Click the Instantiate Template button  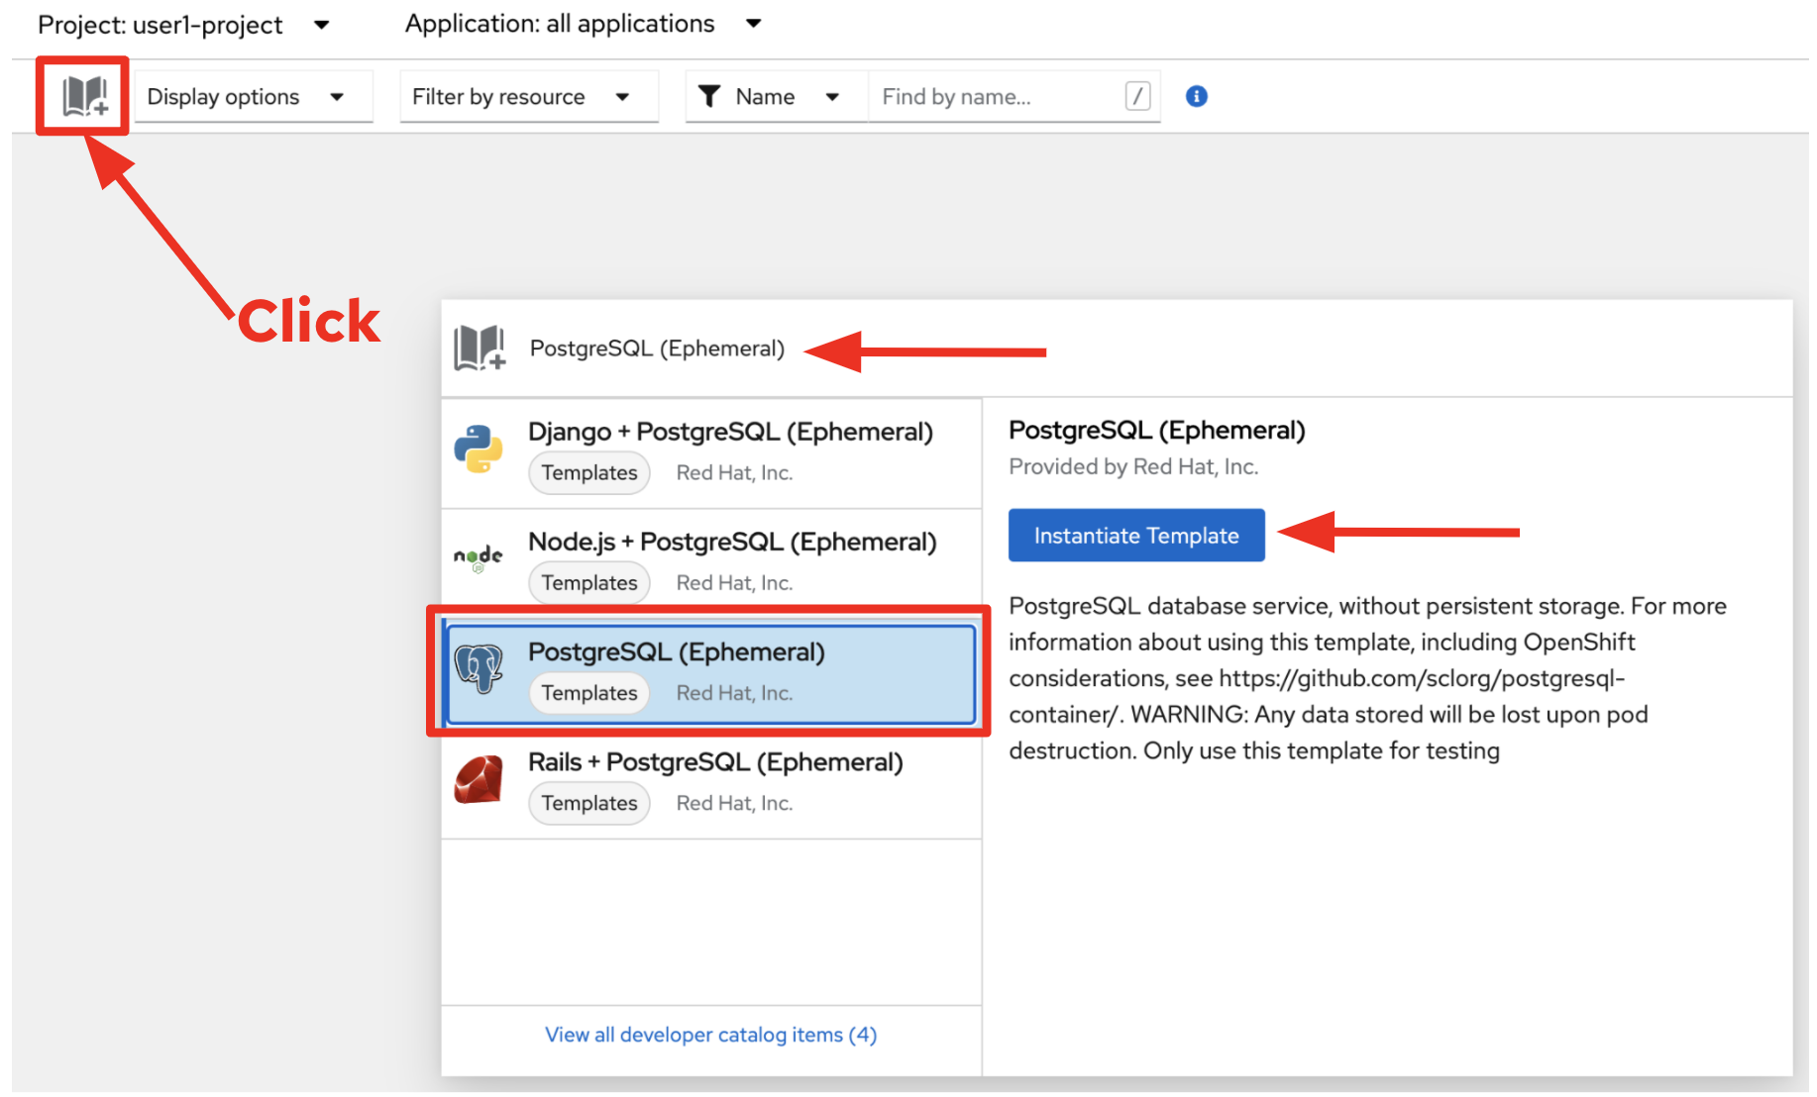[x=1136, y=536]
